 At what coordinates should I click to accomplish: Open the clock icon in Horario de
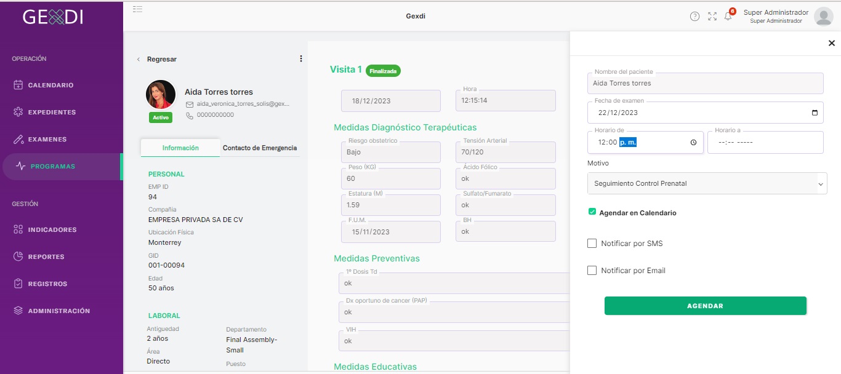pos(693,142)
